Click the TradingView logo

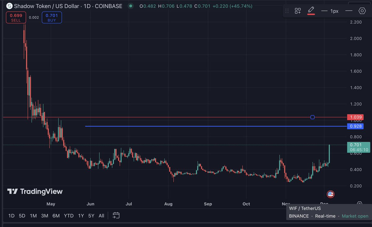click(35, 191)
